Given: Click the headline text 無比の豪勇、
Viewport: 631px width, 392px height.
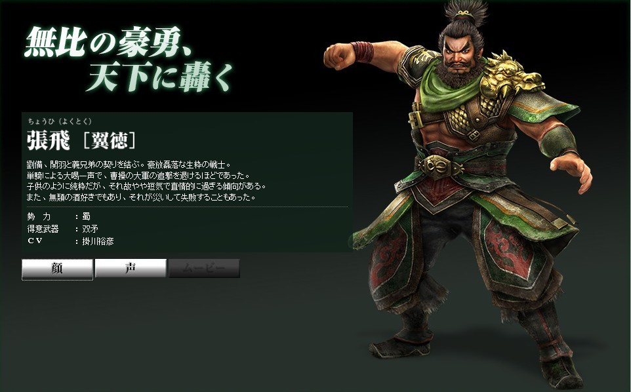Looking at the screenshot, I should point(107,42).
